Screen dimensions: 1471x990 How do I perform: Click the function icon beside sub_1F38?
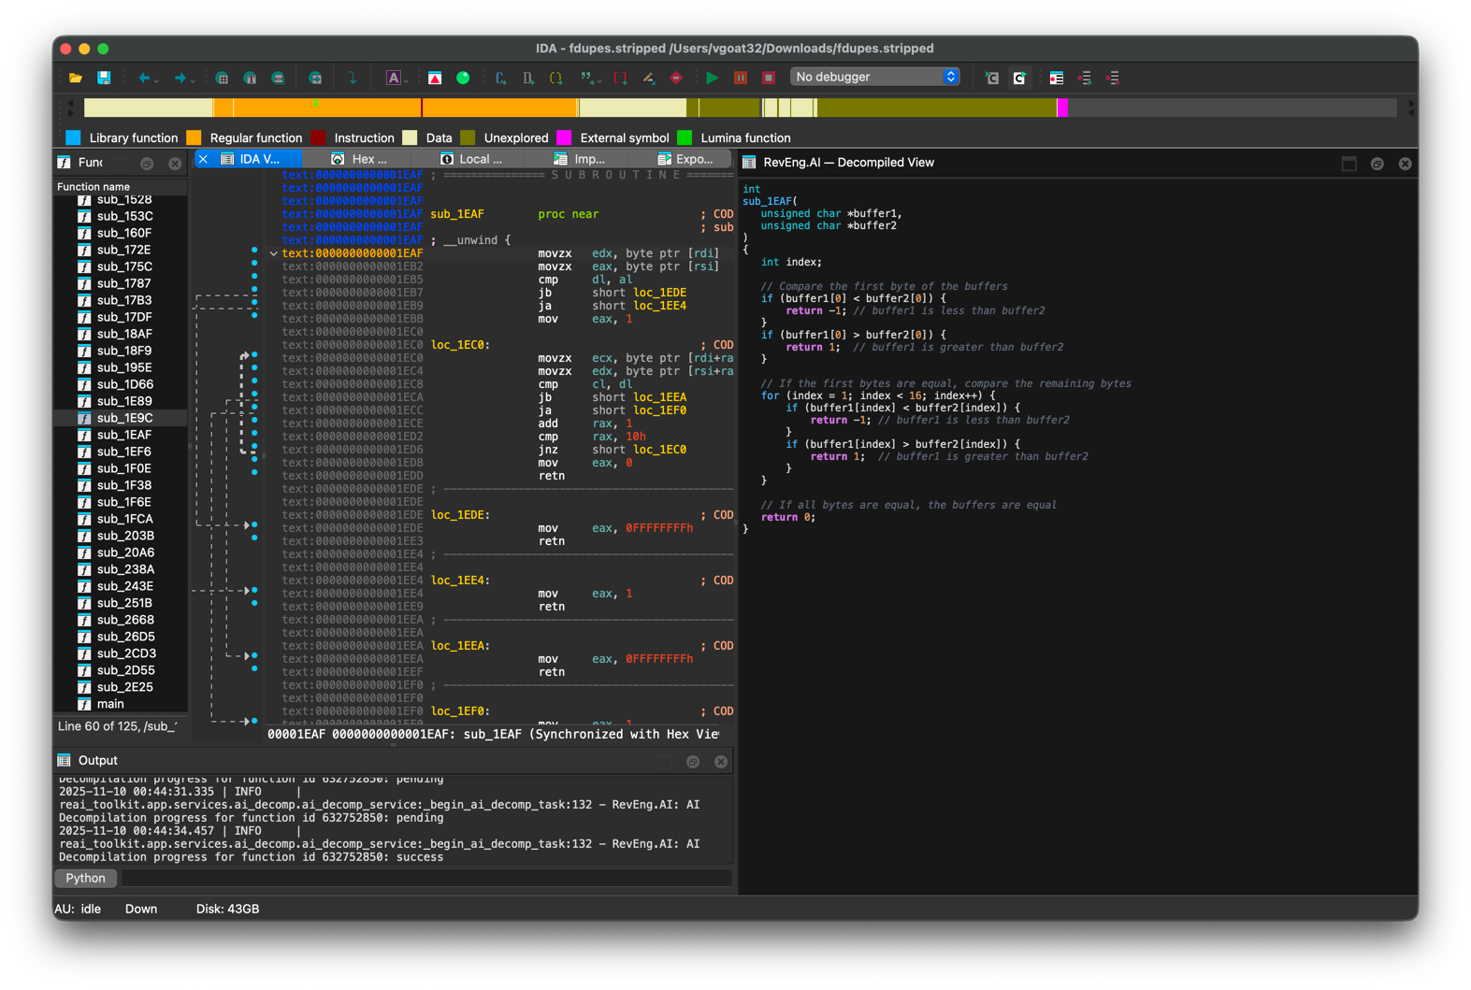(84, 485)
